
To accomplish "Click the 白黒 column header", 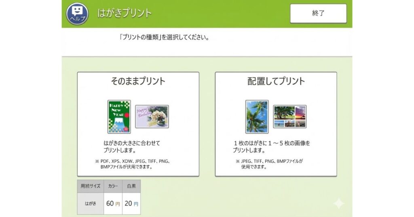I will (131, 186).
